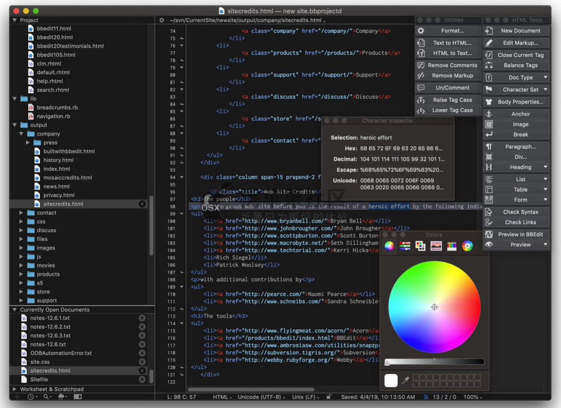Switch to the color sliders picker
Screen dimensions: 561x408
pos(405,246)
